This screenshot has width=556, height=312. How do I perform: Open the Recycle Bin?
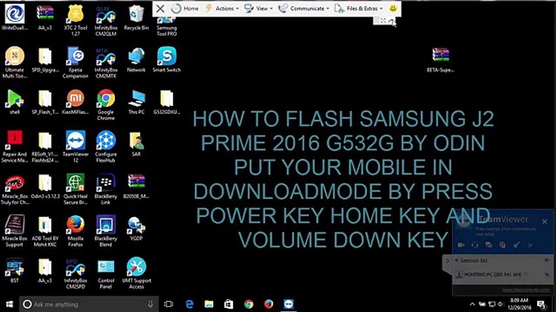pos(136,17)
